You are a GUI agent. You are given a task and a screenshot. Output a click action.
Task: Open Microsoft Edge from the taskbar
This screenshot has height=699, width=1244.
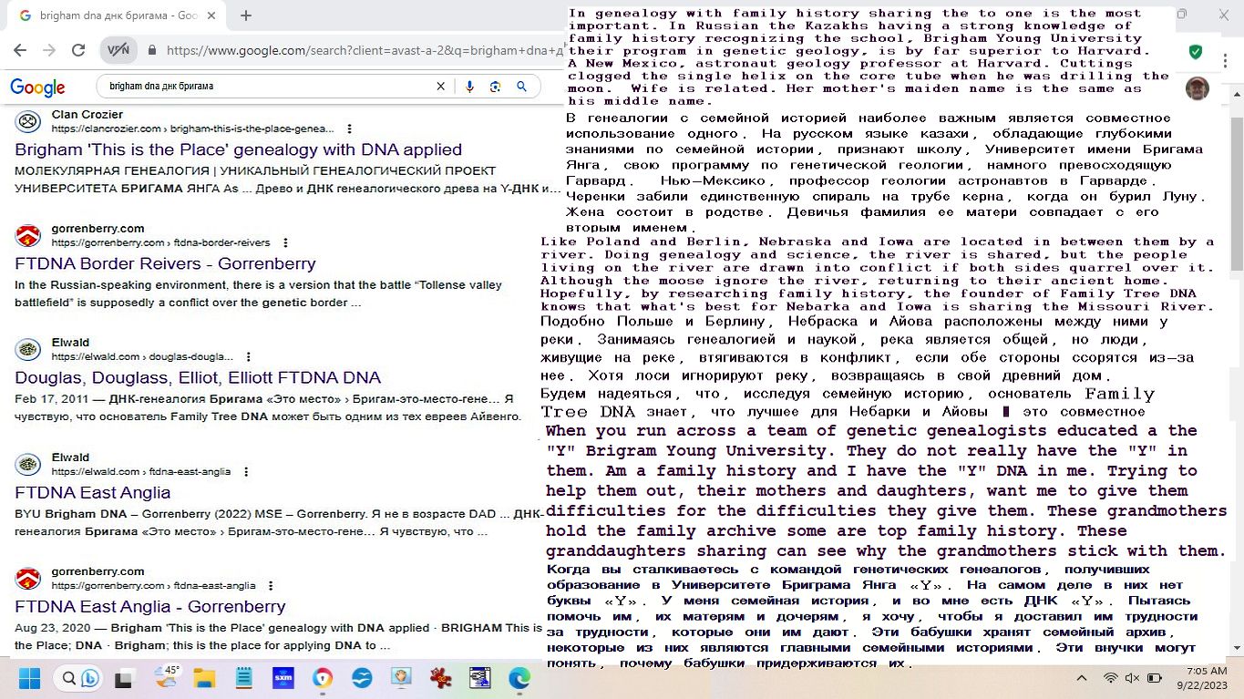click(x=519, y=678)
